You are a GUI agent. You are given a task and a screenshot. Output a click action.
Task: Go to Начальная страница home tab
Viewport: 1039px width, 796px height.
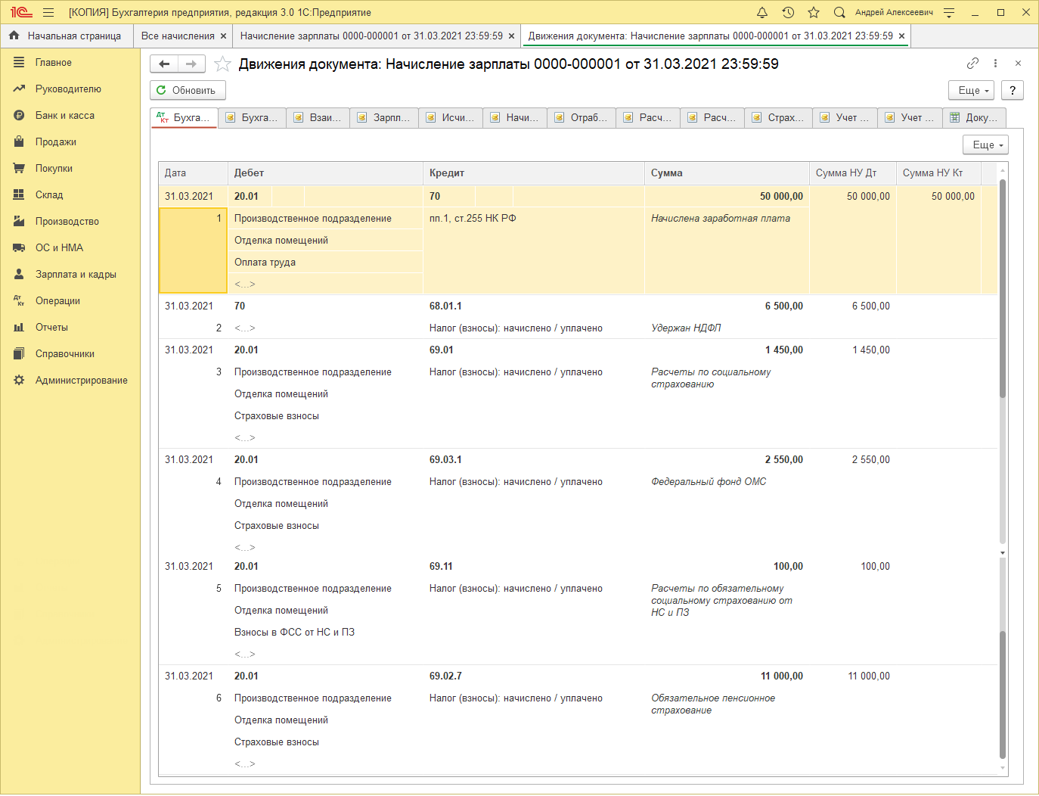pos(66,36)
